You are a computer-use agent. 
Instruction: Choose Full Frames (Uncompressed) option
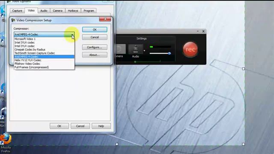(x=44, y=67)
